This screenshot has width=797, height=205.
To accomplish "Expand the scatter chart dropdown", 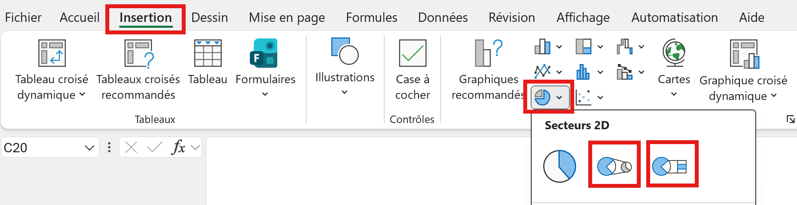I will tap(600, 98).
